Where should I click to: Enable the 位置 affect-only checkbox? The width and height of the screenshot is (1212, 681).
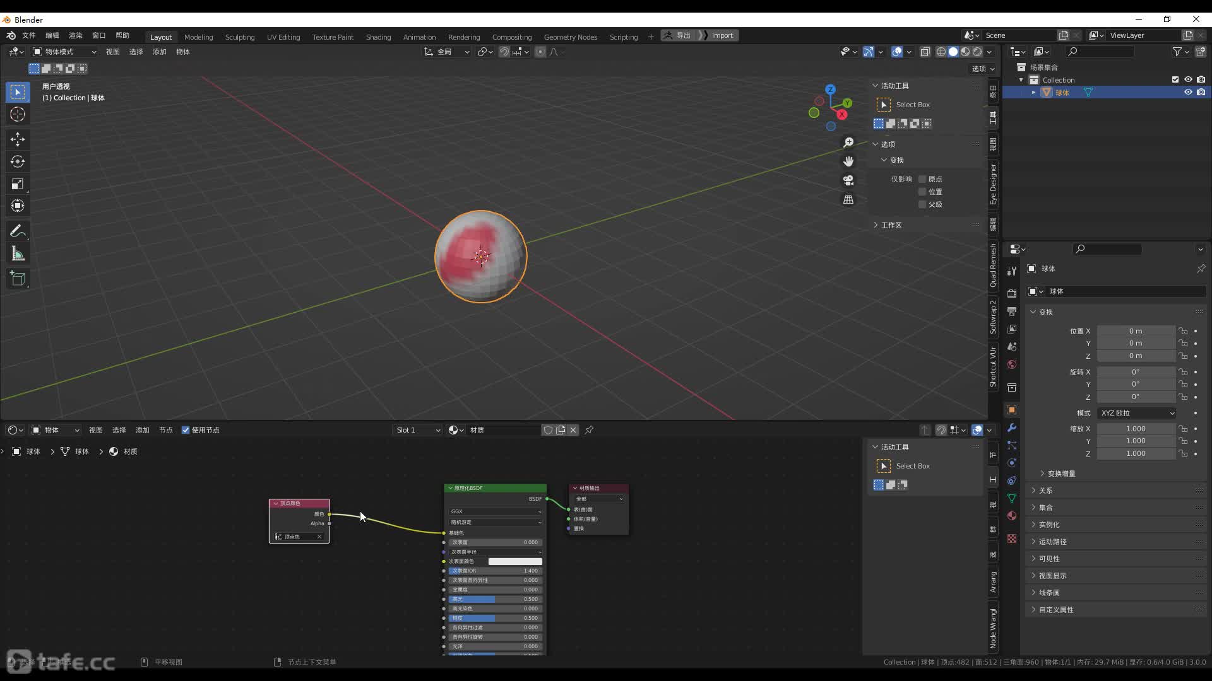(922, 192)
